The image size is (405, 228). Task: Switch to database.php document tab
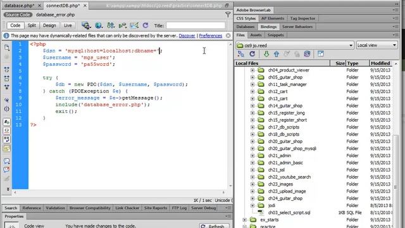click(x=20, y=6)
